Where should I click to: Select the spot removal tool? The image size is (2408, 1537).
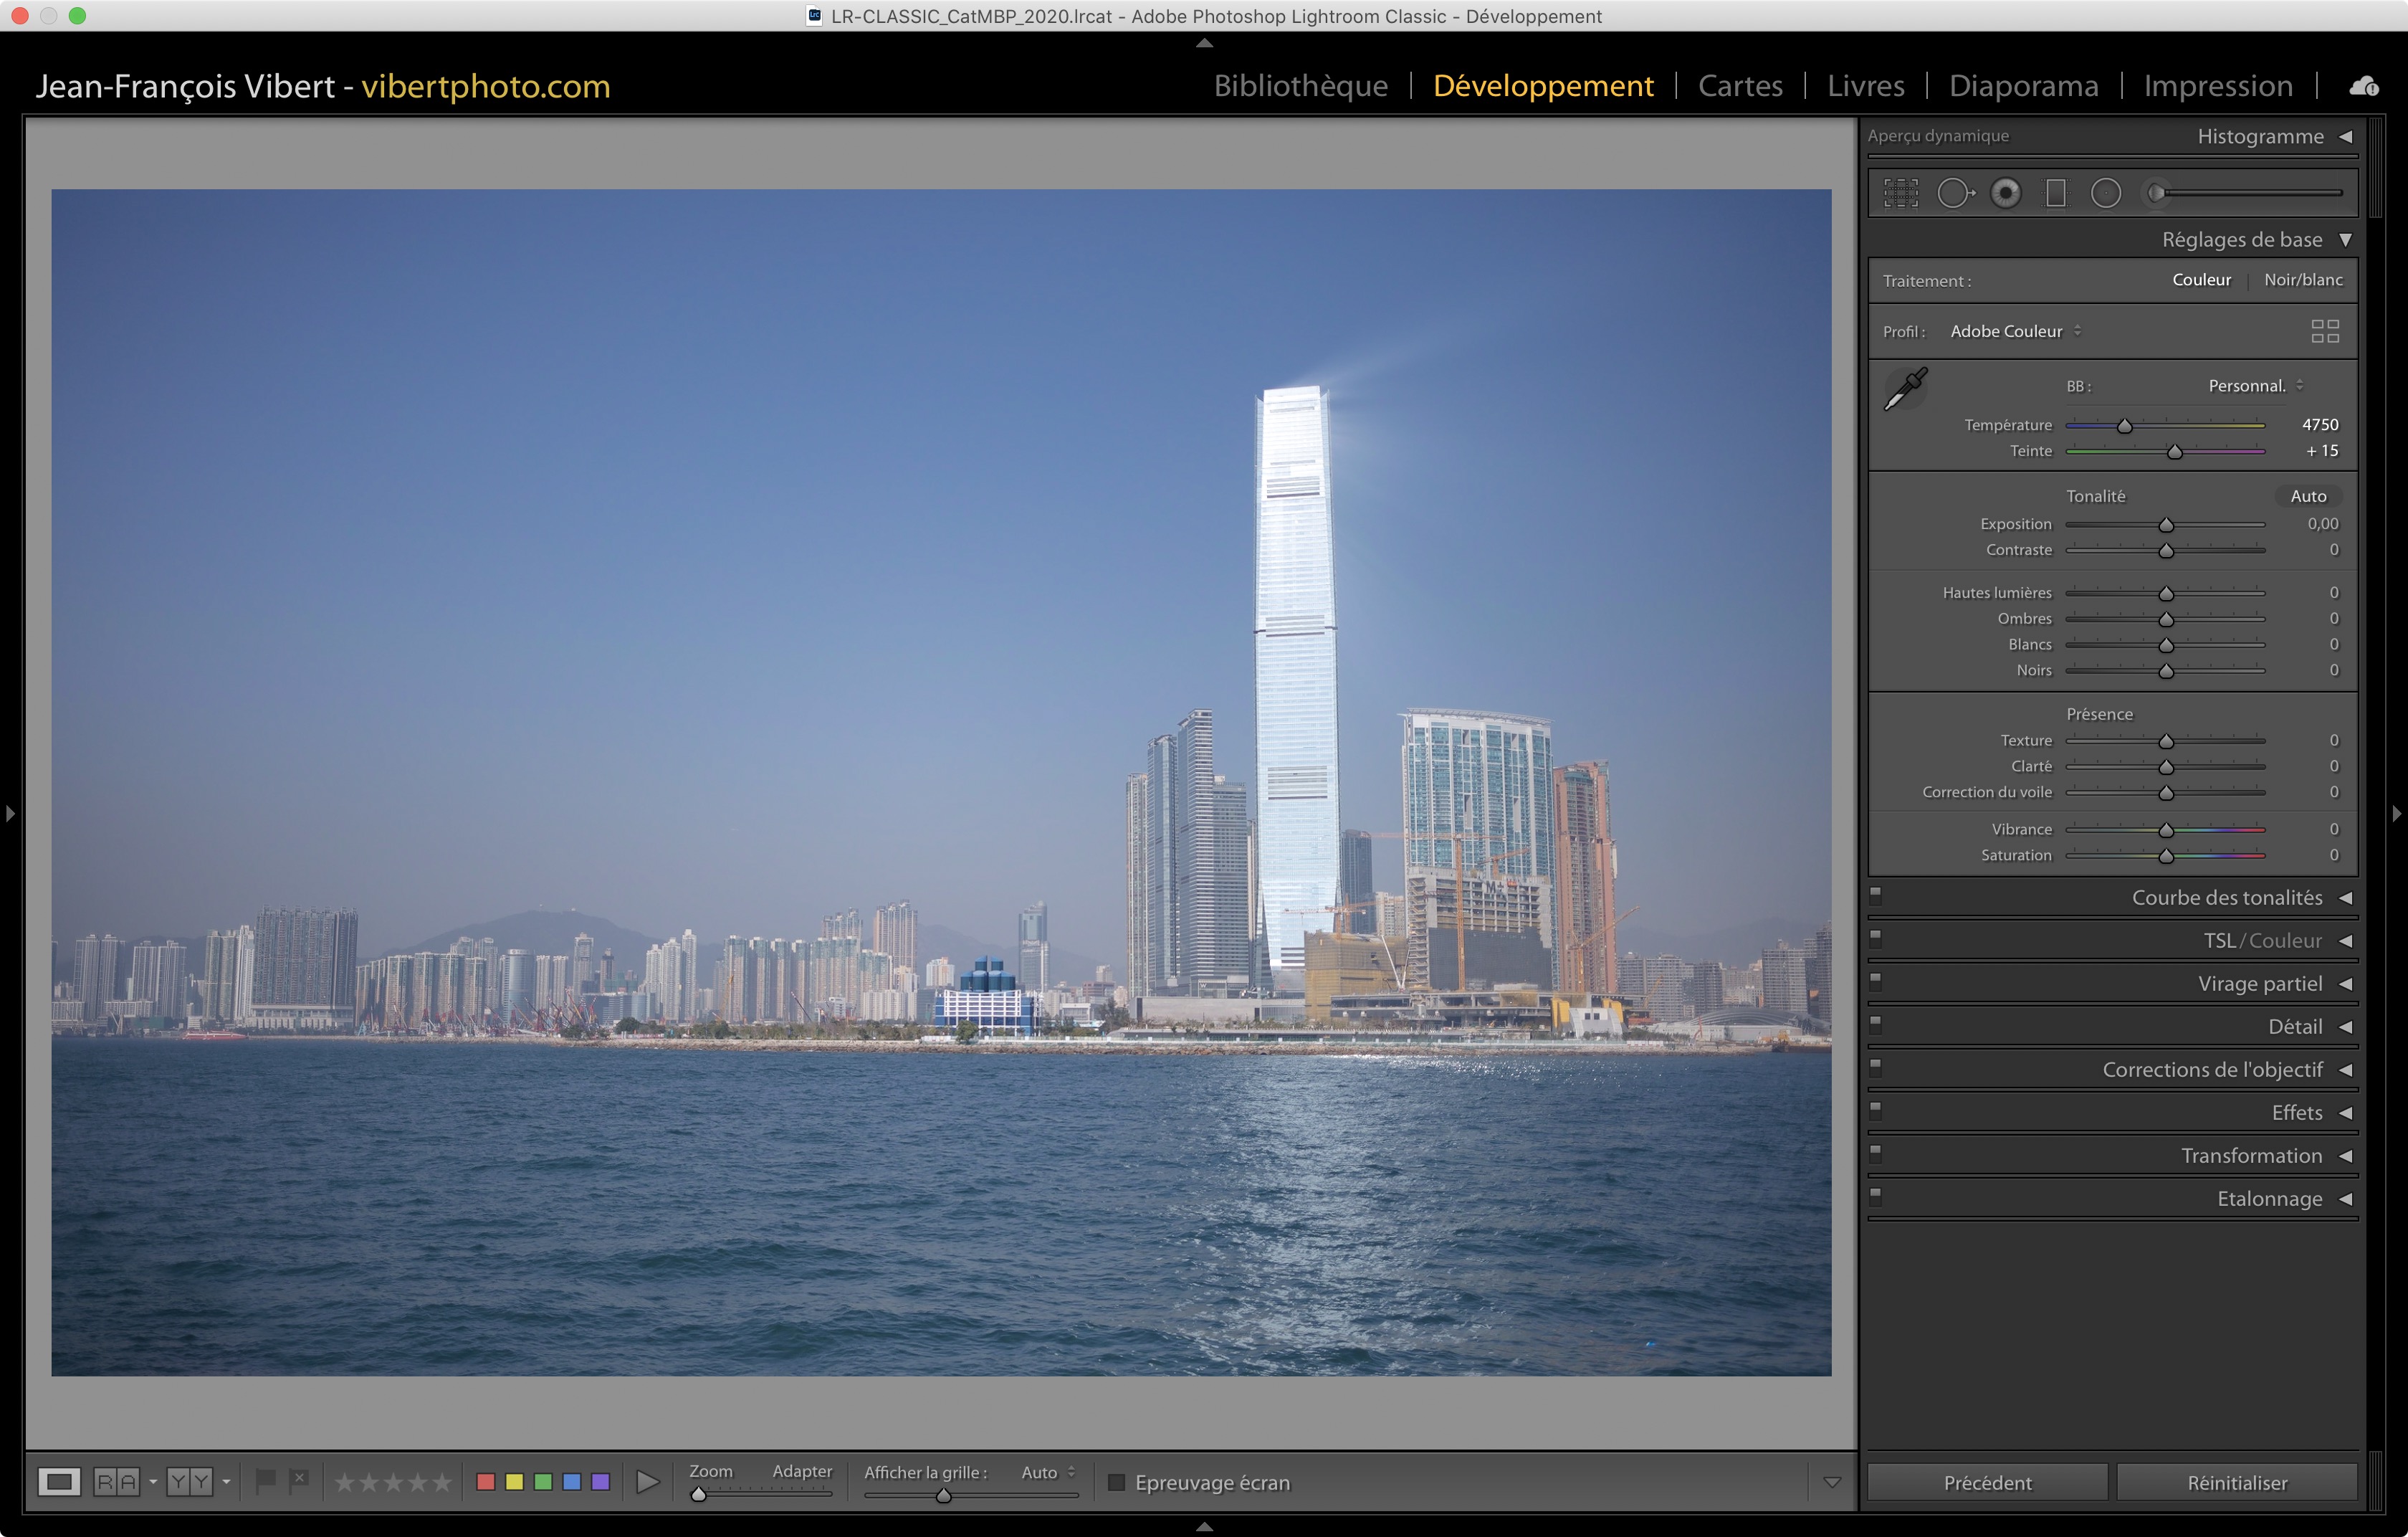pyautogui.click(x=1954, y=193)
